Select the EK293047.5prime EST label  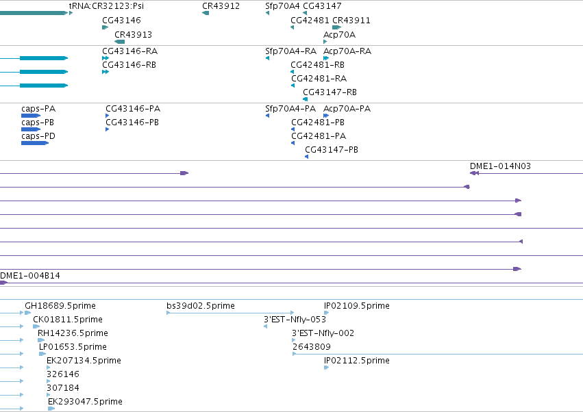[x=85, y=402]
